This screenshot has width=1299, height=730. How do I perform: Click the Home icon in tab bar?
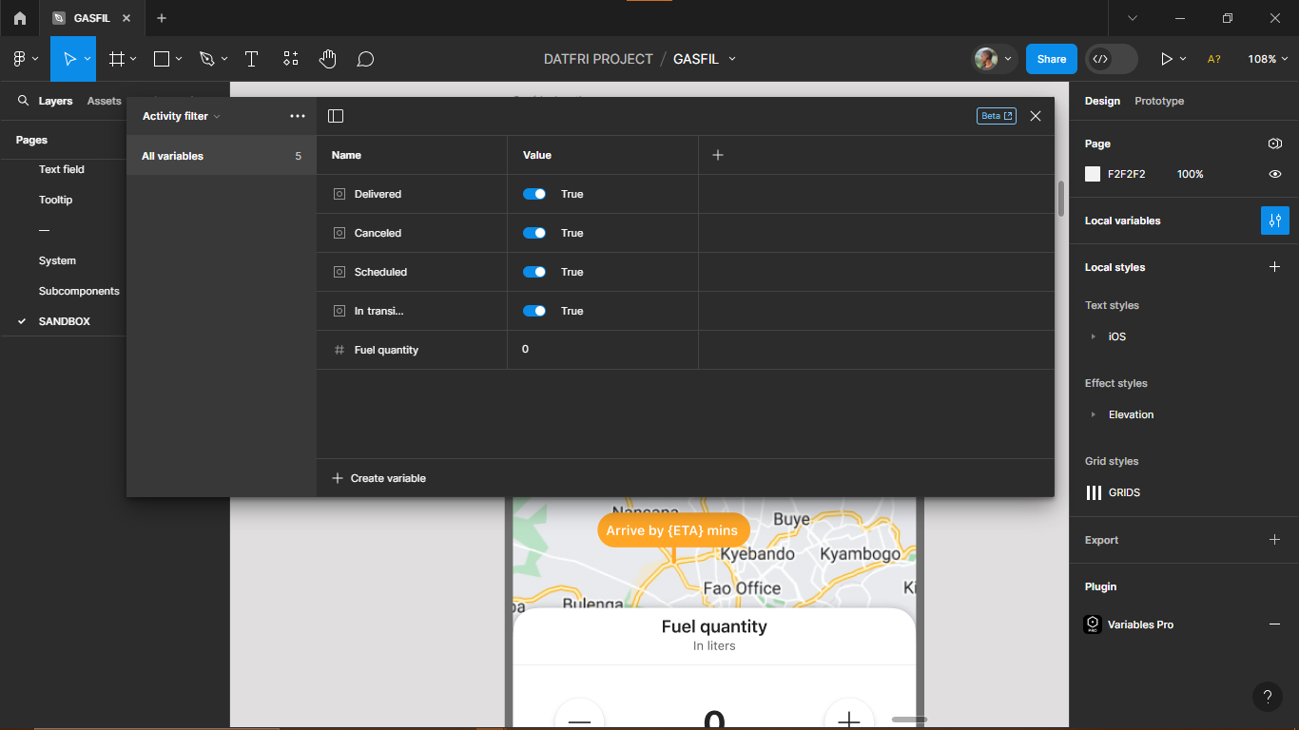pos(20,18)
